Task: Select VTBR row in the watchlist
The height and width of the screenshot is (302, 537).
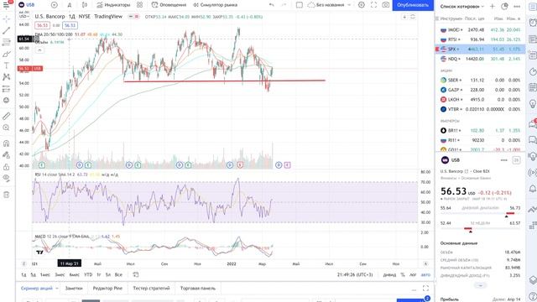Action: point(480,109)
